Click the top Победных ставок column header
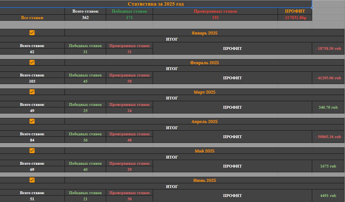 [x=129, y=11]
